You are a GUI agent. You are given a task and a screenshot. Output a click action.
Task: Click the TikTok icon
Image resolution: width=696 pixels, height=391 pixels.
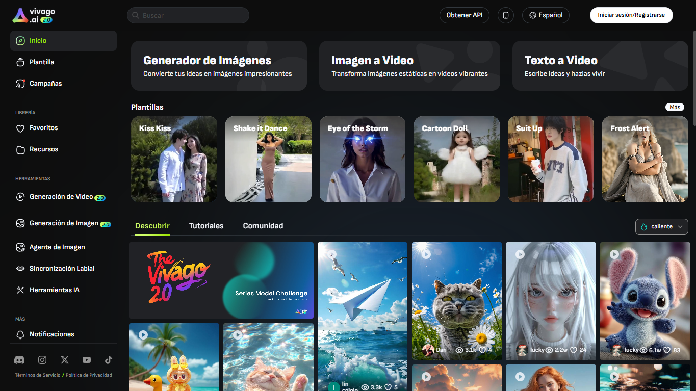coord(109,360)
